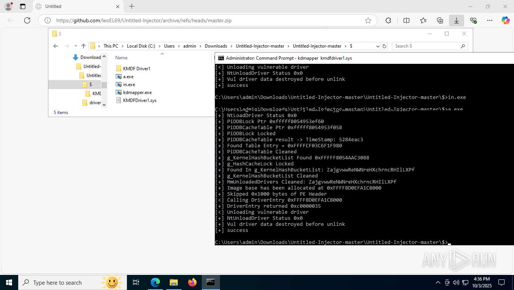Click the Windows Start button

click(x=9, y=282)
